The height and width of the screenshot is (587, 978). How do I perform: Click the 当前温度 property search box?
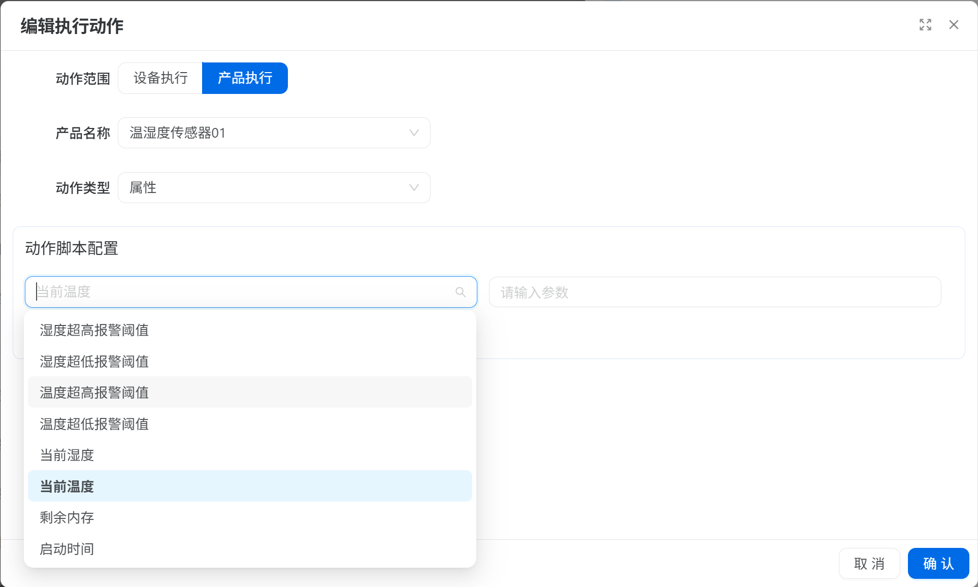(x=244, y=292)
